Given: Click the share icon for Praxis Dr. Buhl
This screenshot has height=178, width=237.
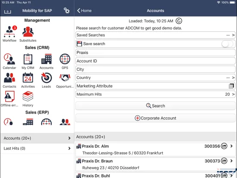Looking at the screenshot, I should (224, 175).
